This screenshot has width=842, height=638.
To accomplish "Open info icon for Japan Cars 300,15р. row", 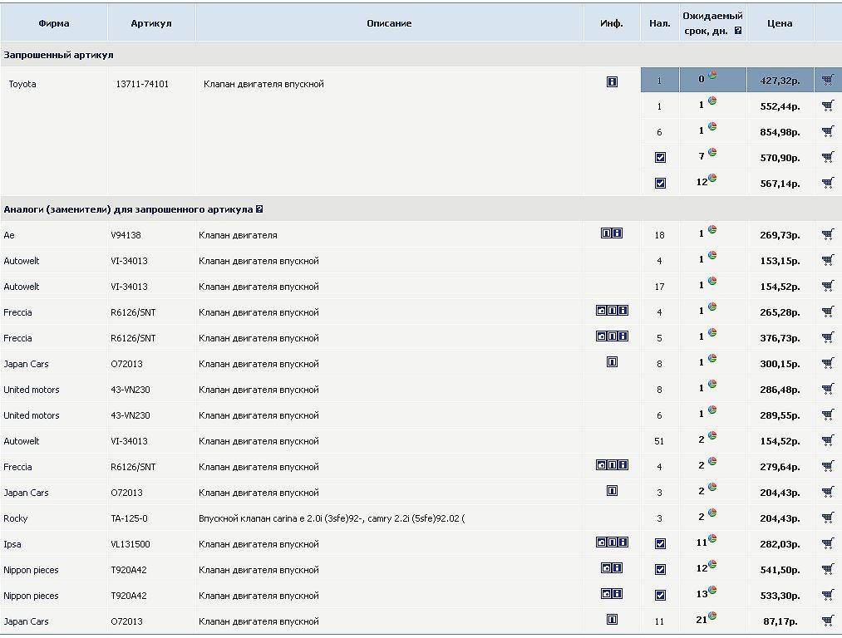I will 612,362.
